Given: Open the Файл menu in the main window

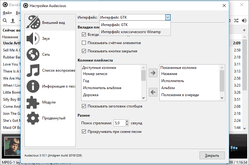Looking at the screenshot, I should point(7,13).
